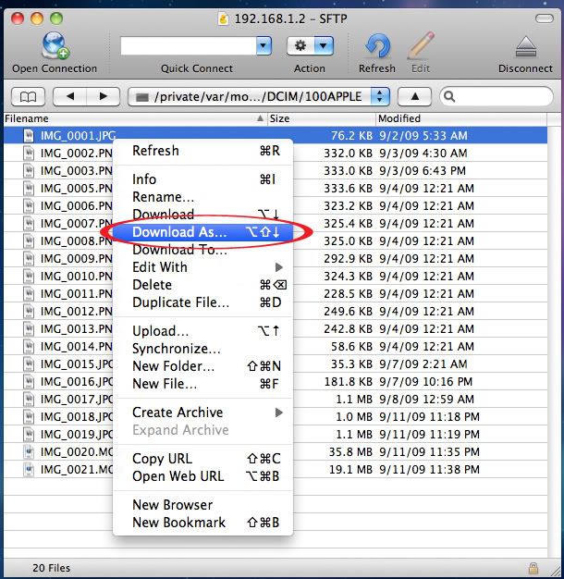Sort by Modified column header
Viewport: 564px width, 579px height.
tap(461, 118)
